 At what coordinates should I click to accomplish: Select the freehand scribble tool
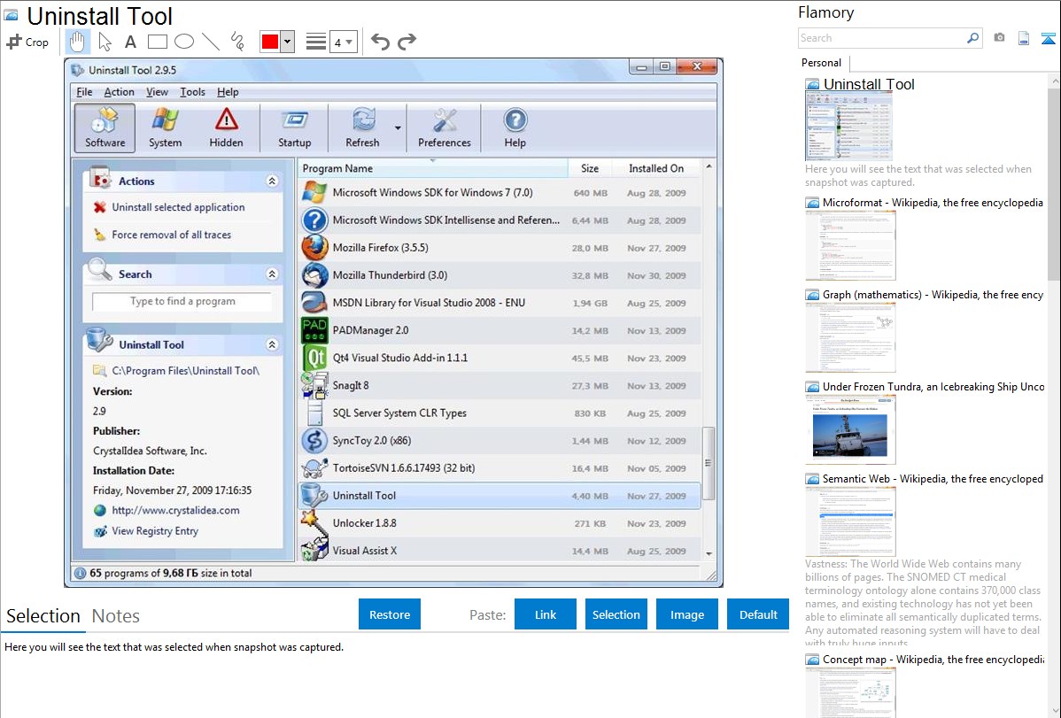coord(237,42)
